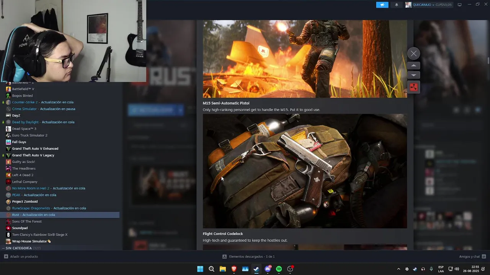The height and width of the screenshot is (275, 490).
Task: Click the microphone tray icon
Action: tap(431, 269)
